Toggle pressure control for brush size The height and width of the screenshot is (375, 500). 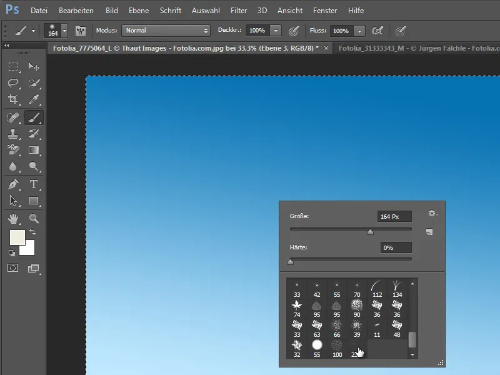pos(401,31)
